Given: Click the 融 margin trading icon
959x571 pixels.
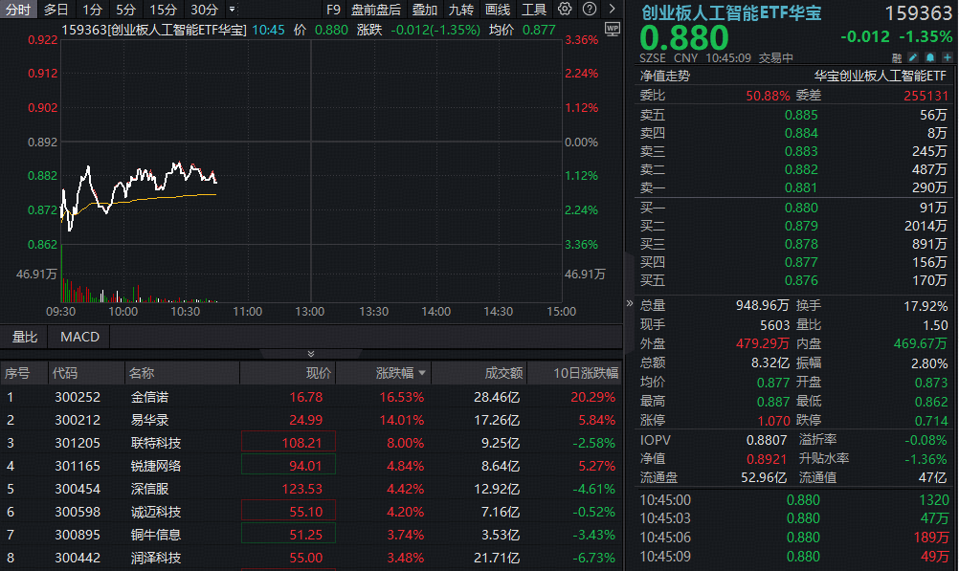Looking at the screenshot, I should 896,57.
